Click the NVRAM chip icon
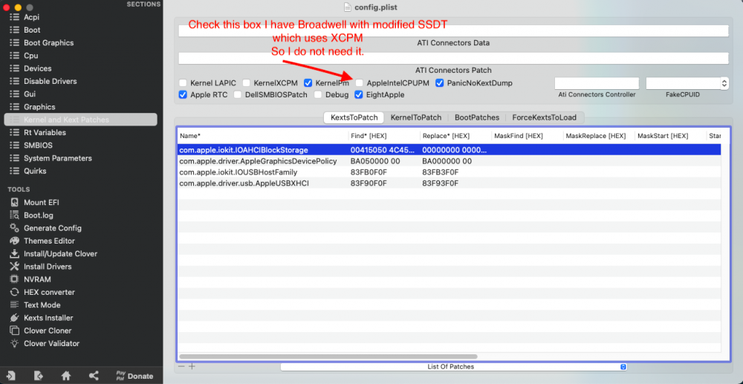The width and height of the screenshot is (743, 384). click(15, 279)
